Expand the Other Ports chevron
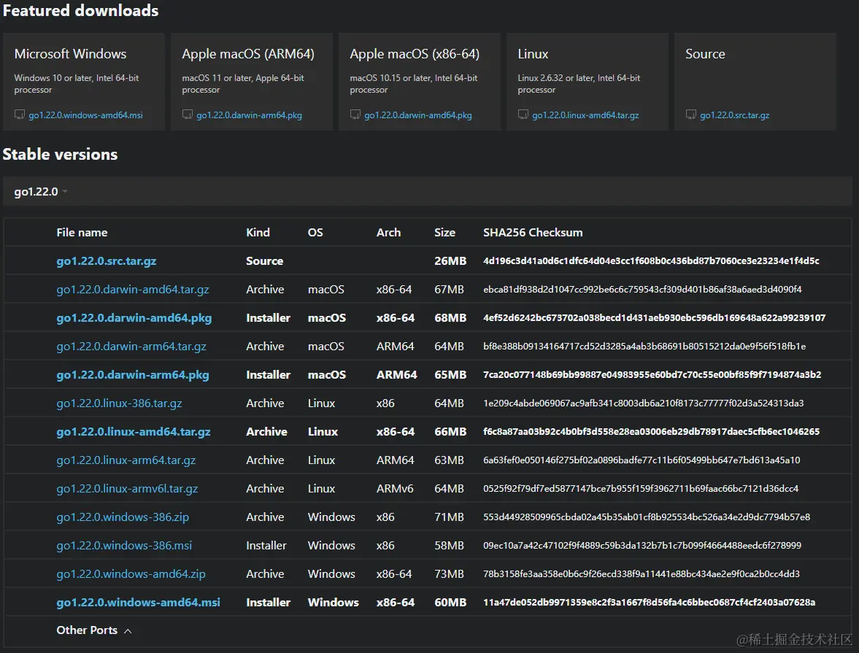This screenshot has width=859, height=653. click(x=128, y=631)
